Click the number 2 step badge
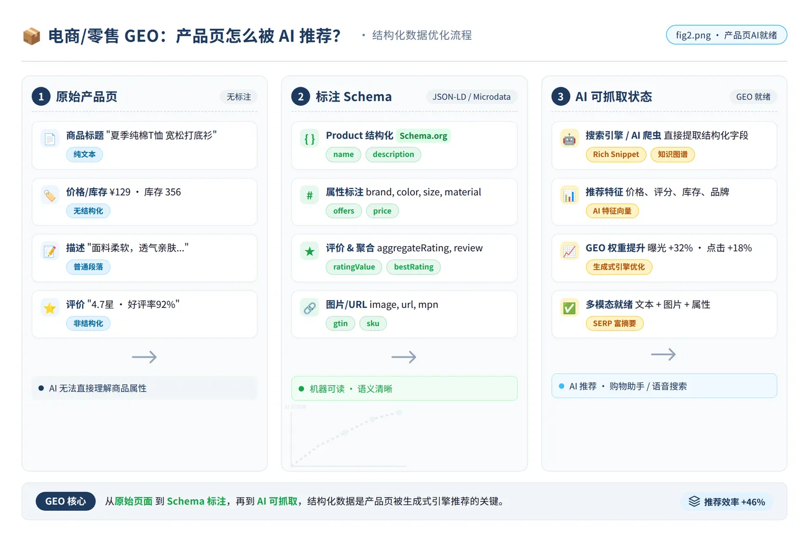 [x=300, y=96]
